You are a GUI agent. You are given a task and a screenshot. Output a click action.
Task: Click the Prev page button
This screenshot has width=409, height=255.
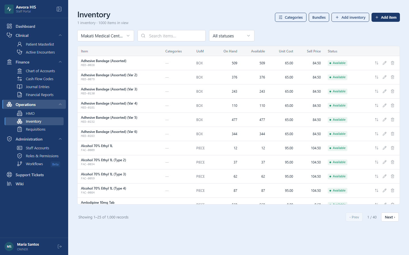354,217
